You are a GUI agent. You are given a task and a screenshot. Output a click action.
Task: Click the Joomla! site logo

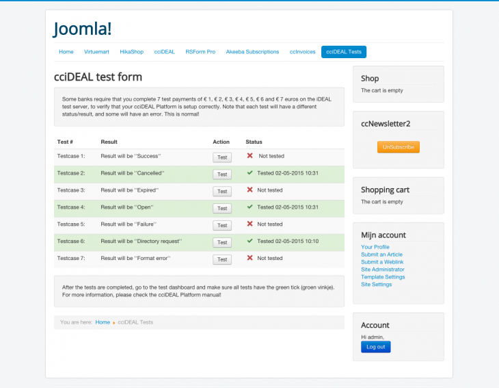(x=83, y=29)
